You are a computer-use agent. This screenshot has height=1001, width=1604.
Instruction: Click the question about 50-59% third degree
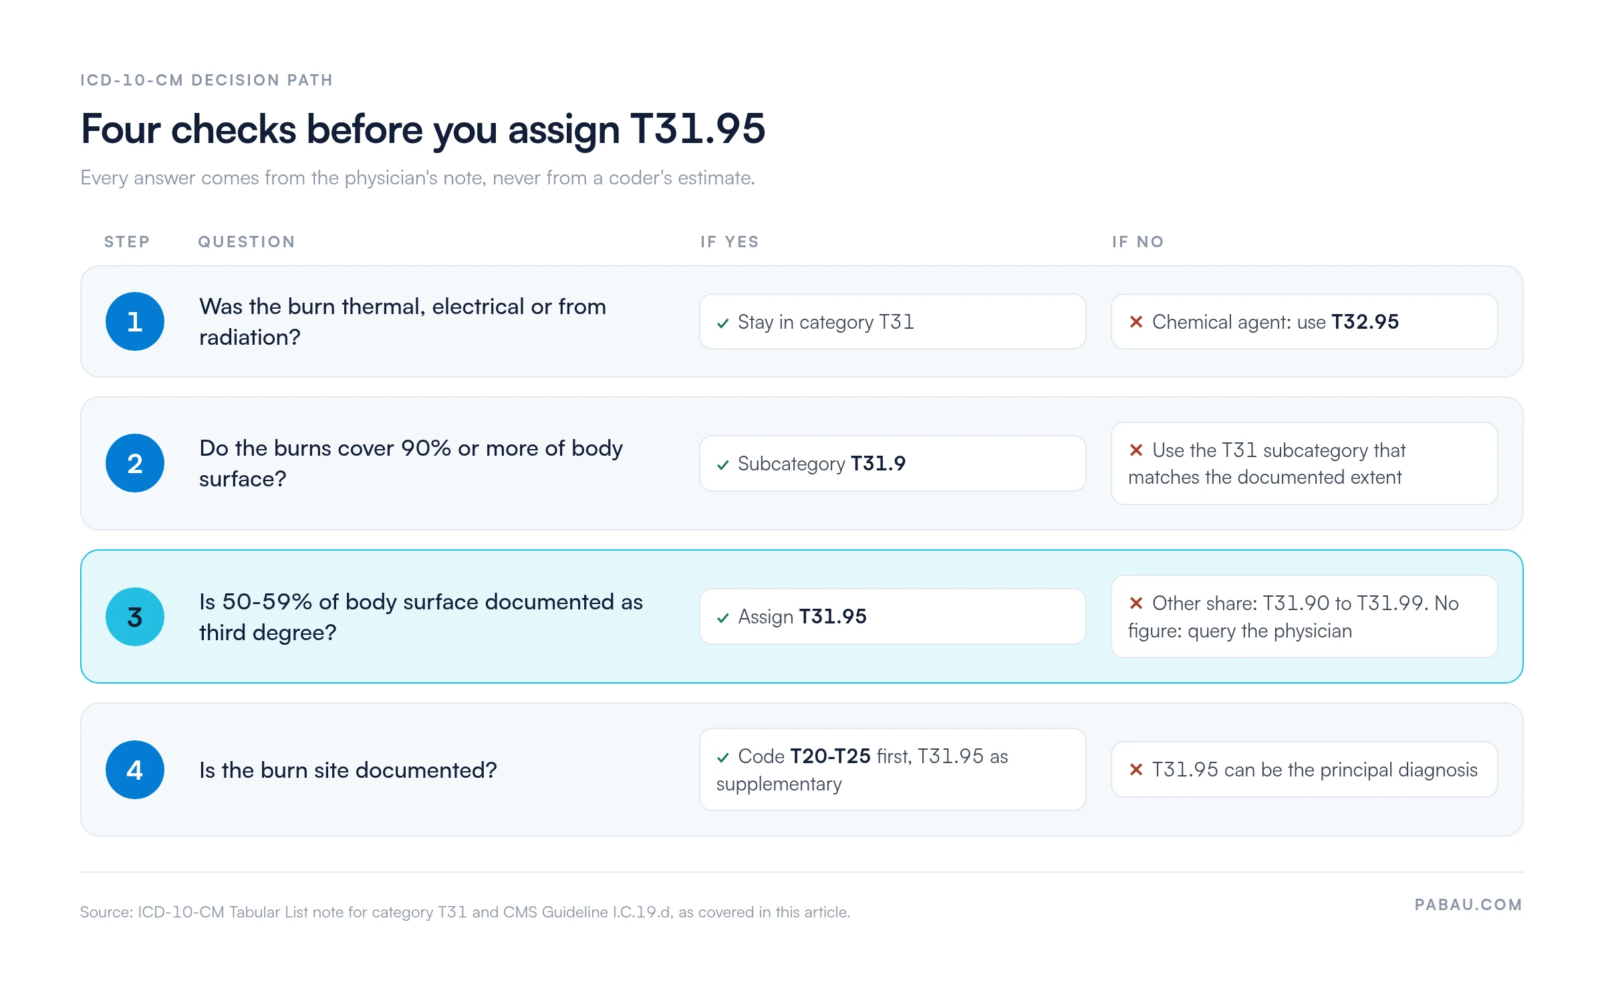[421, 616]
